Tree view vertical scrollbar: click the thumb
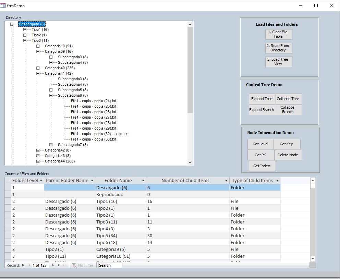340x279 pixels. tap(190, 70)
